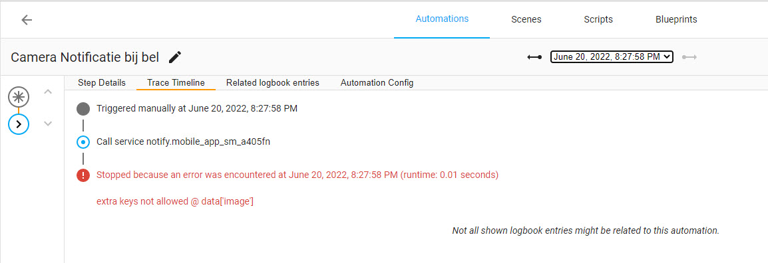
Task: View the Automation Config tab
Action: (377, 82)
